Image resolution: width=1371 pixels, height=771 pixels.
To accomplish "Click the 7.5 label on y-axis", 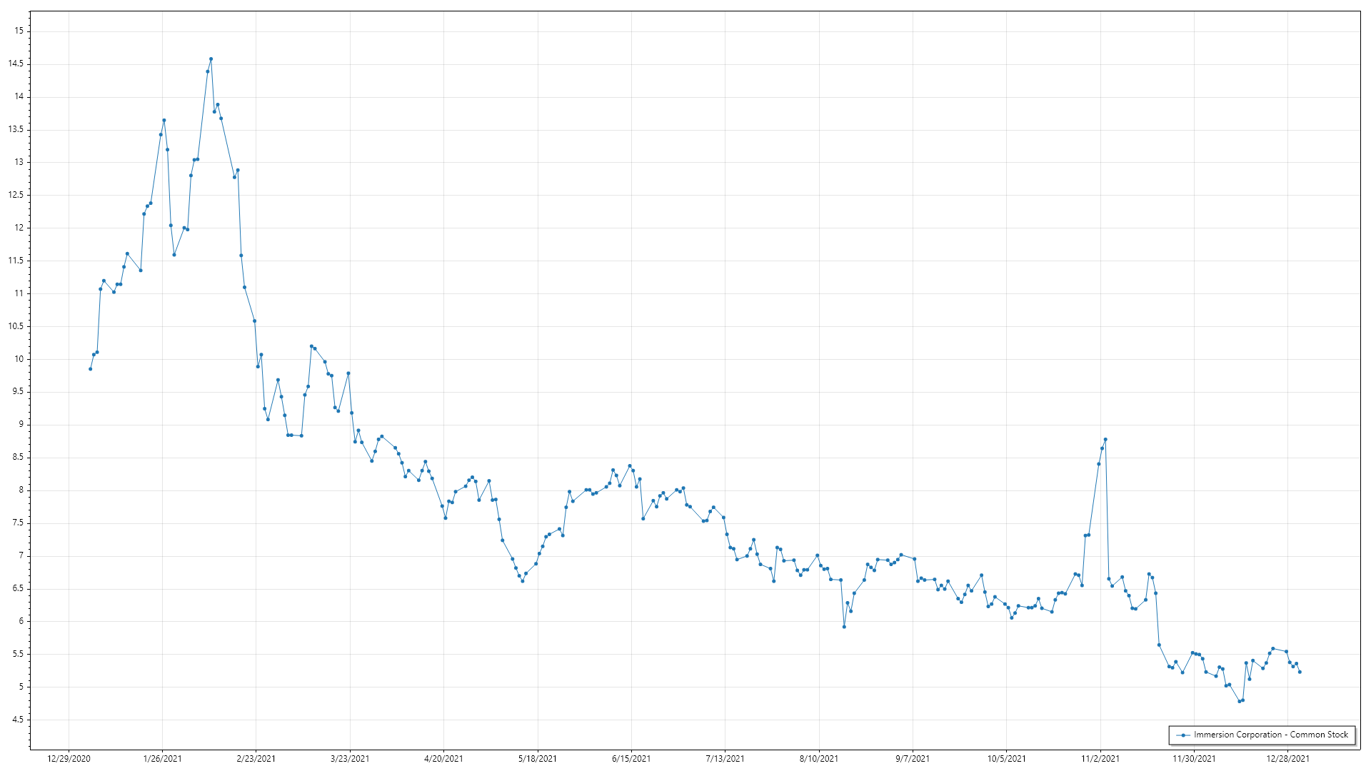I will tap(18, 523).
